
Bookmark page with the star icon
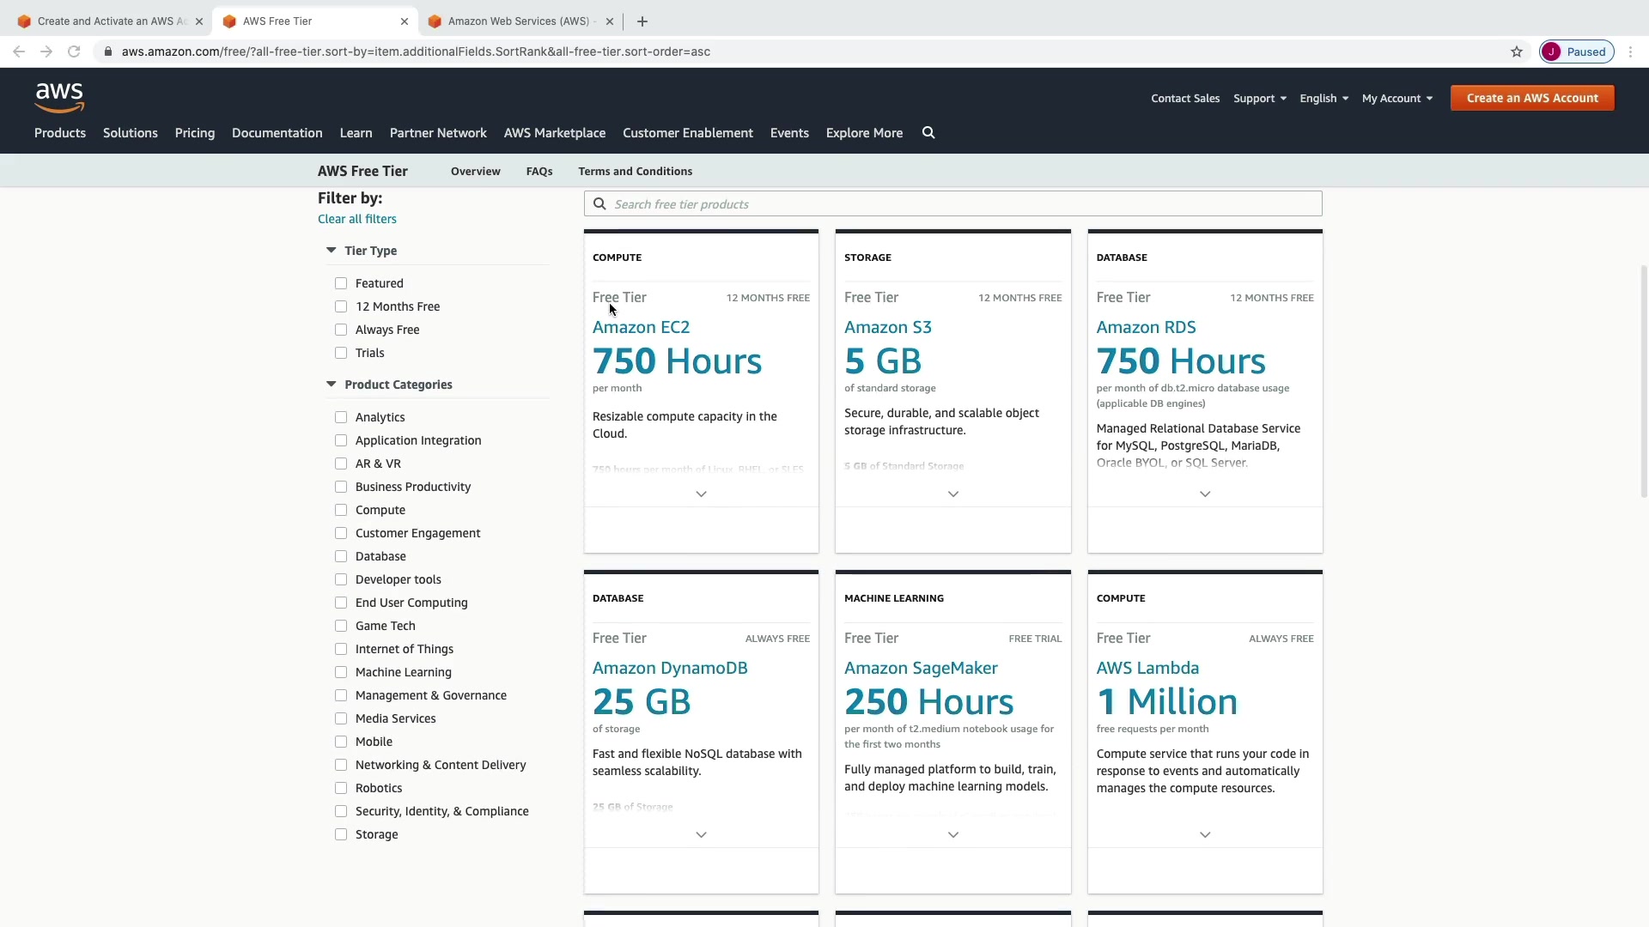coord(1517,51)
